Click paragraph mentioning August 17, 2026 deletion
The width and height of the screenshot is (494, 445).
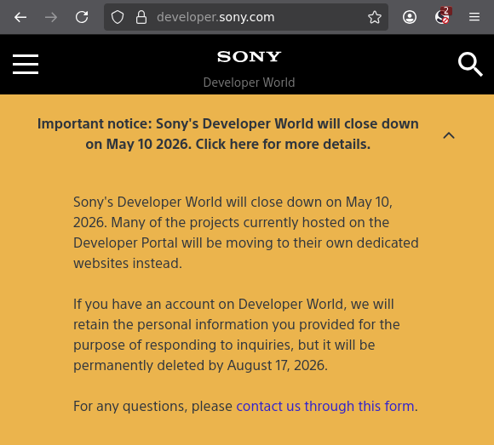click(237, 335)
